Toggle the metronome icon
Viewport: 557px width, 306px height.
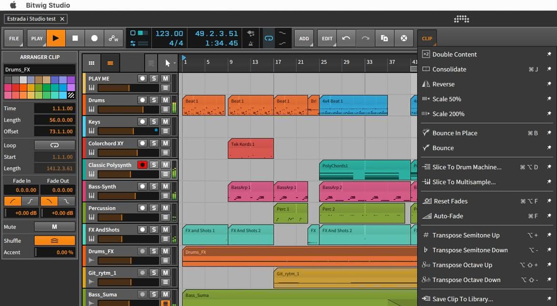[251, 43]
